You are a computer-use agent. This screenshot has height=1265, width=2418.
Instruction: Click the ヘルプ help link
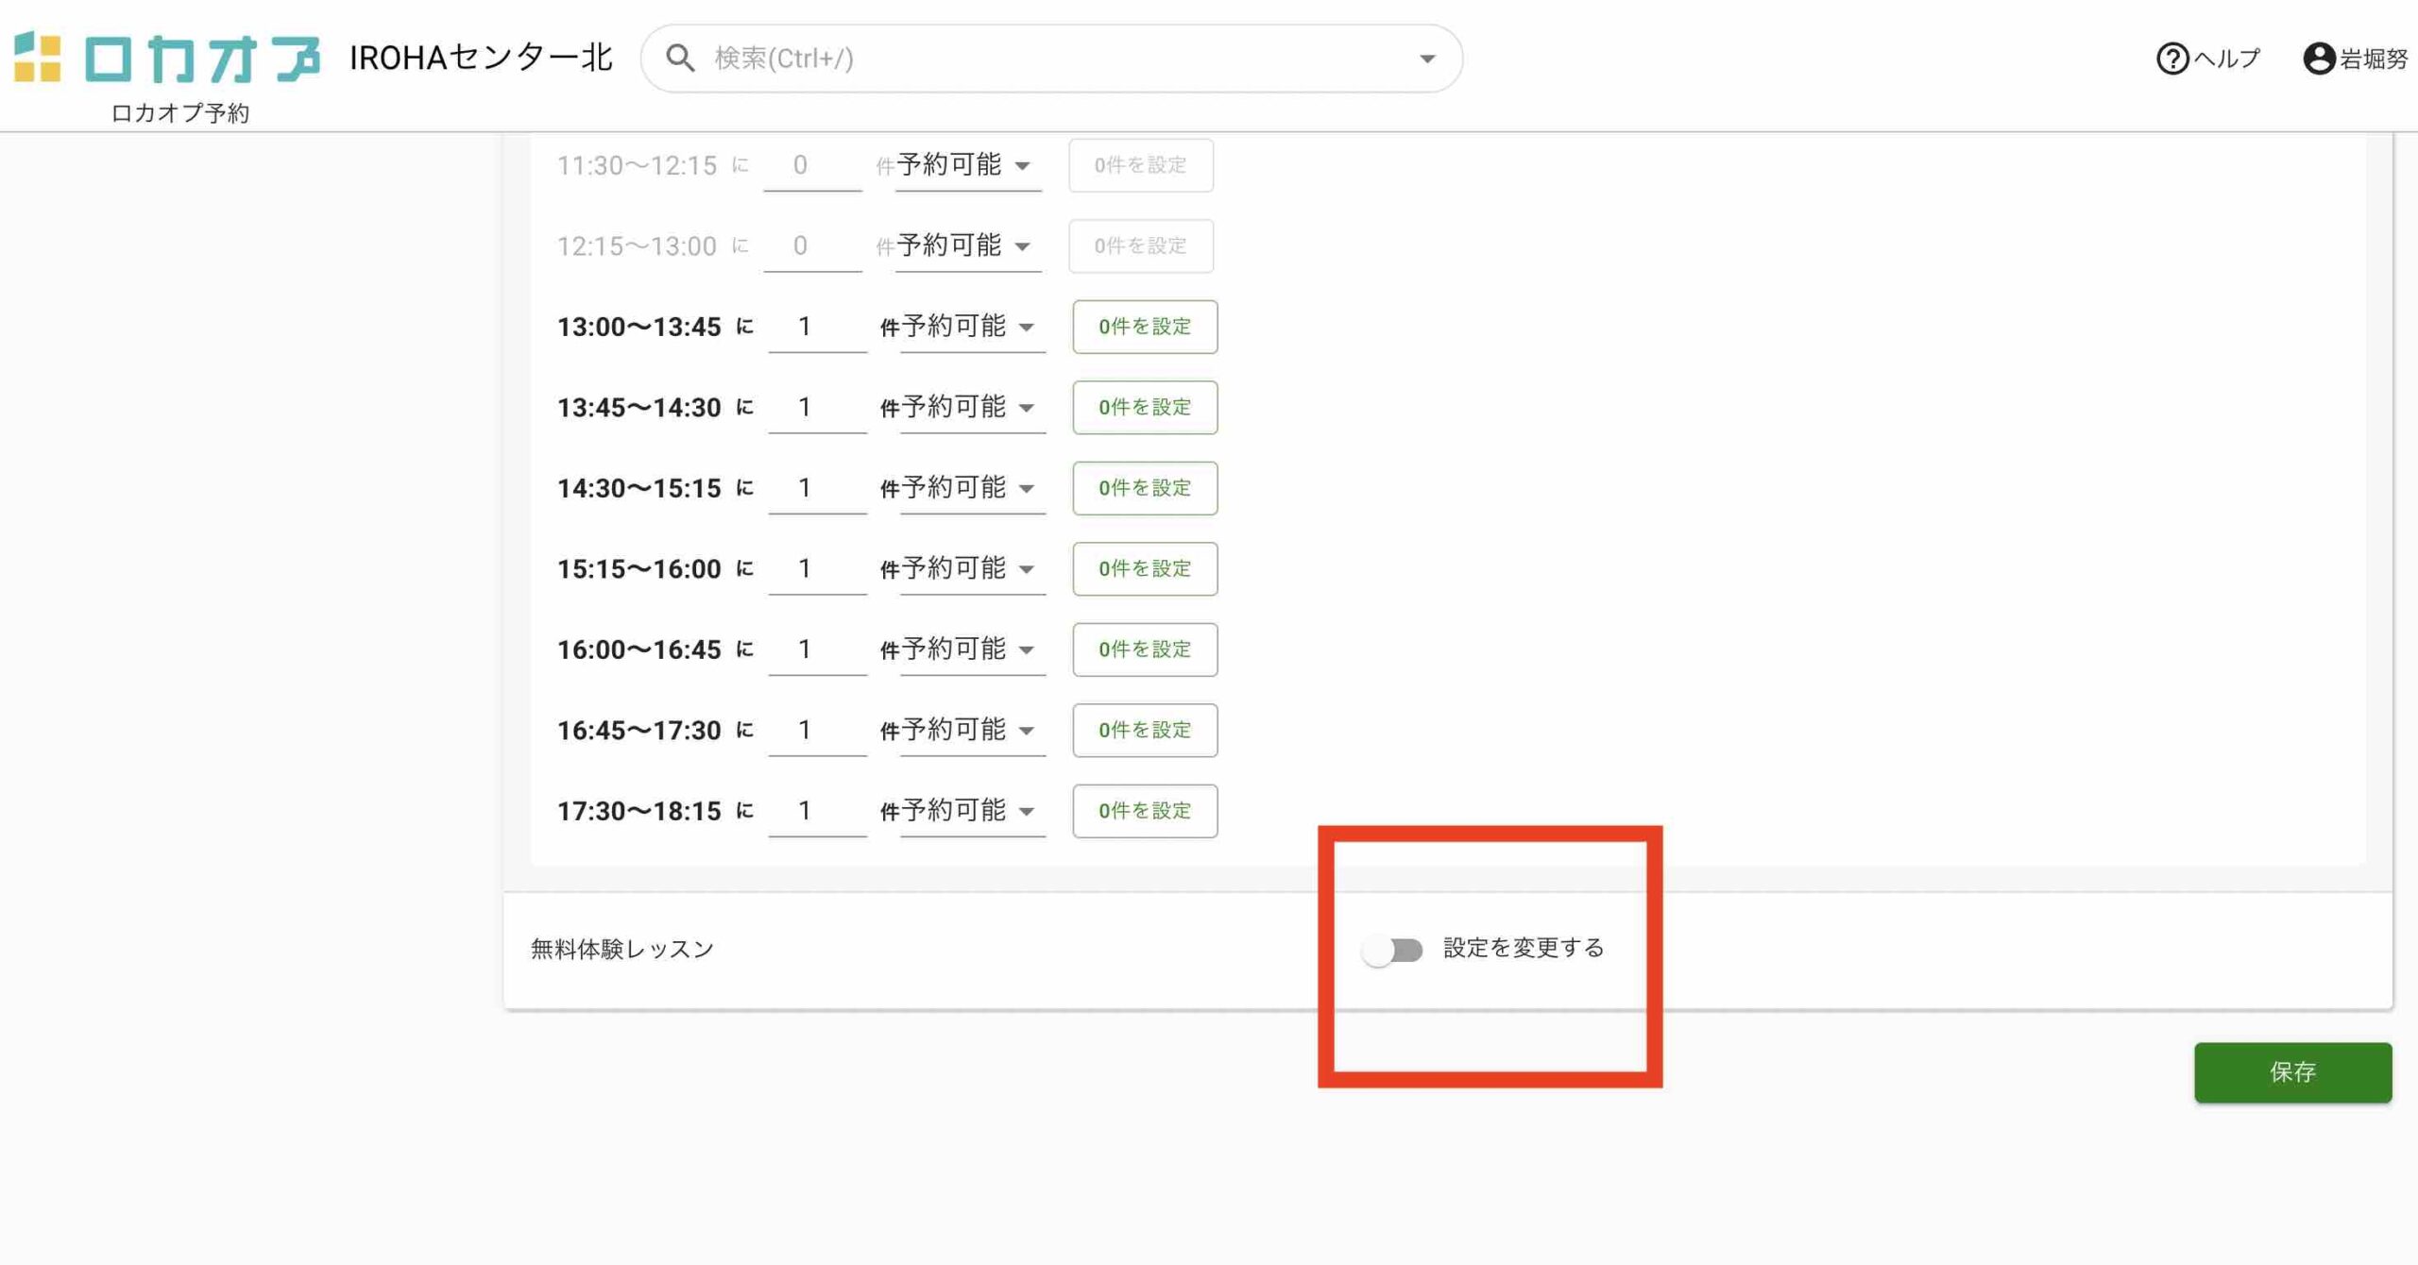(2226, 59)
